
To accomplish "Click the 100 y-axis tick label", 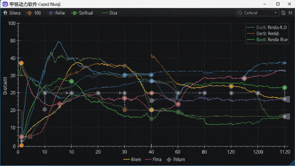I will coord(12,23).
